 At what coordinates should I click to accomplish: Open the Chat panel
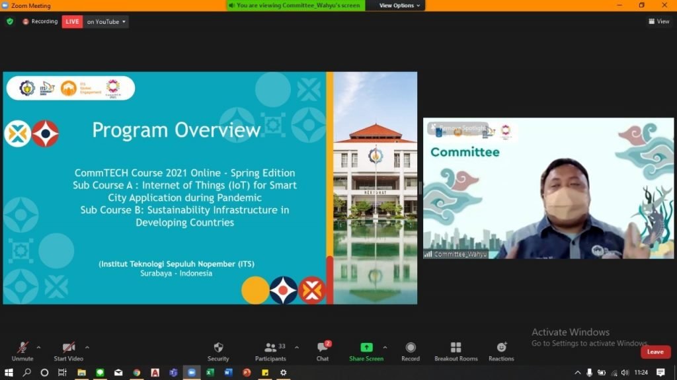click(x=323, y=352)
